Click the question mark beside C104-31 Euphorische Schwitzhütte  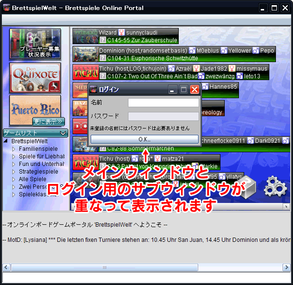102,58
